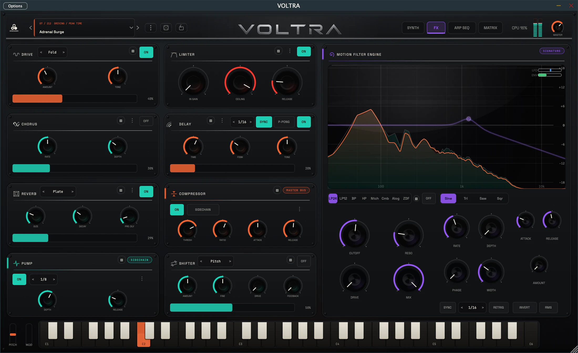The width and height of the screenshot is (578, 353).
Task: Go to the previous preset arrow
Action: (x=31, y=28)
